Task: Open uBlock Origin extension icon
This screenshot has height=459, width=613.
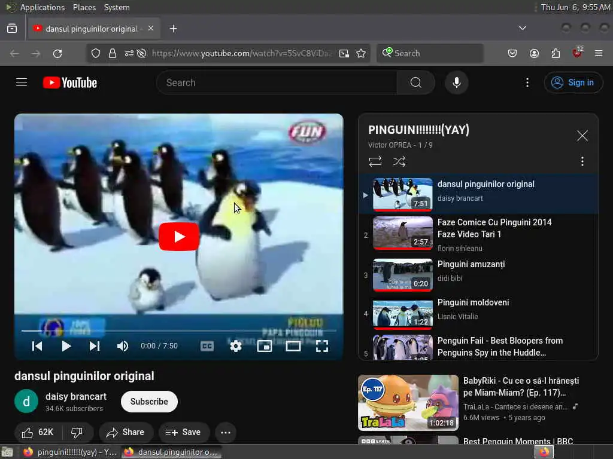Action: [x=578, y=53]
